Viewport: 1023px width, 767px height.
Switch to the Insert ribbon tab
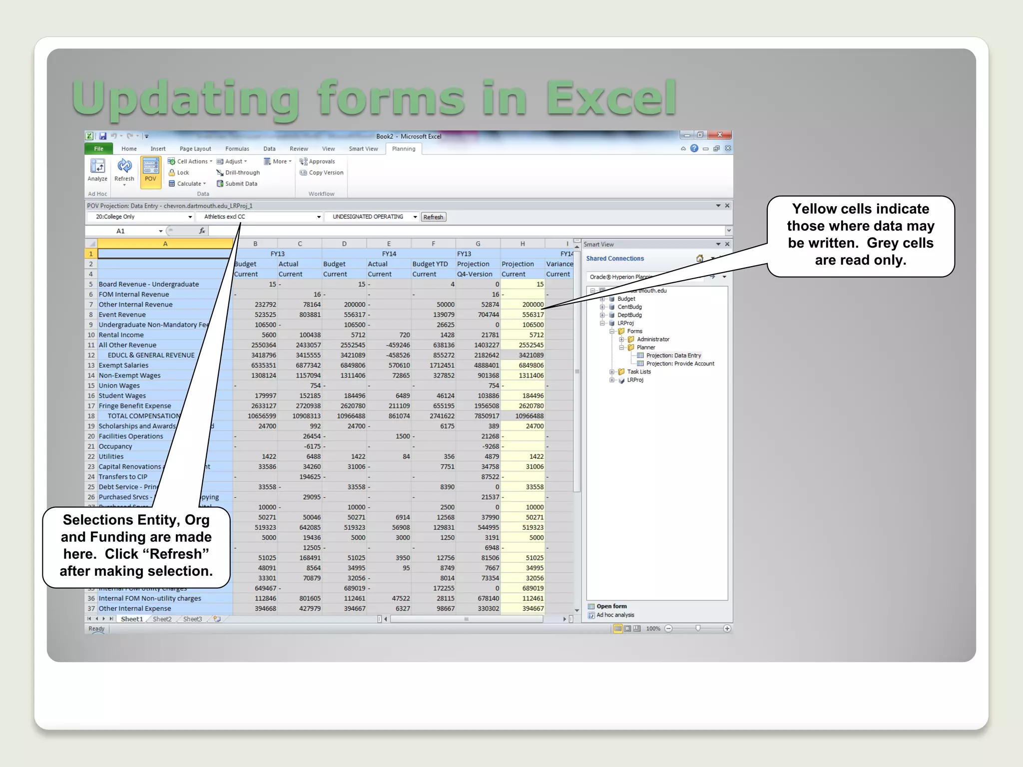pos(158,149)
